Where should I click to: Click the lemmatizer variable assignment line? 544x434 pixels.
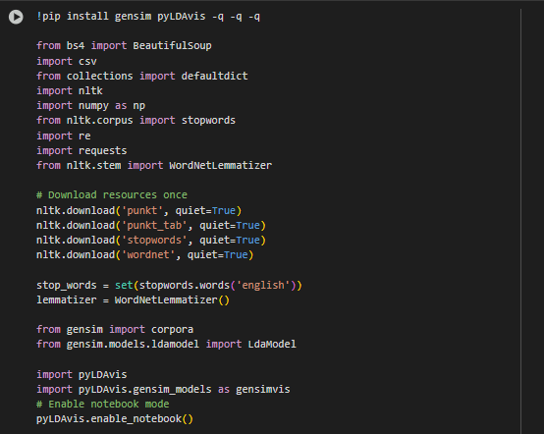pyautogui.click(x=133, y=300)
